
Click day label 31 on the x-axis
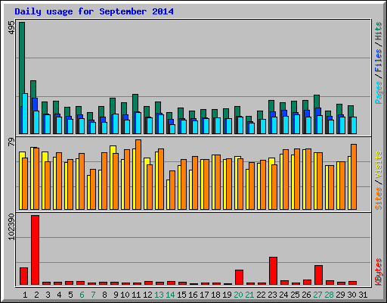363,295
